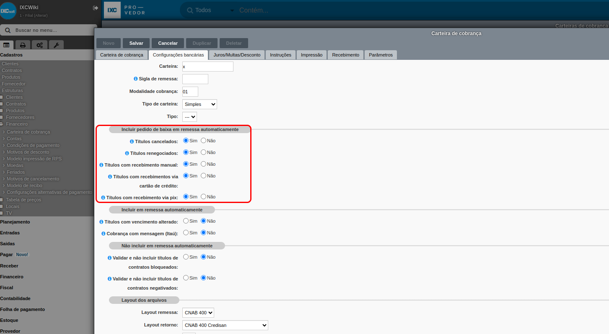Select Não for recebimentos via cartão de crédito
Screen dimensions: 609x334
point(203,176)
